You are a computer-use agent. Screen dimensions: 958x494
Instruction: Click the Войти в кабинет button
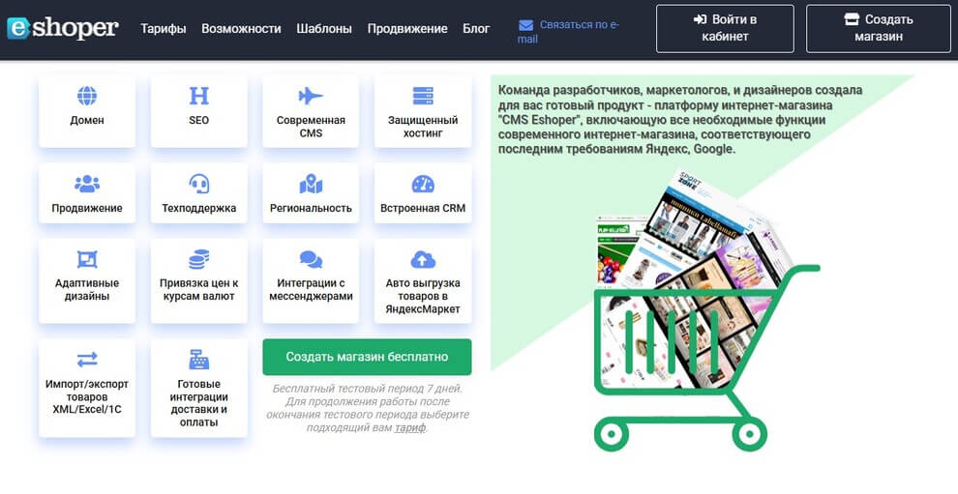[x=724, y=28]
